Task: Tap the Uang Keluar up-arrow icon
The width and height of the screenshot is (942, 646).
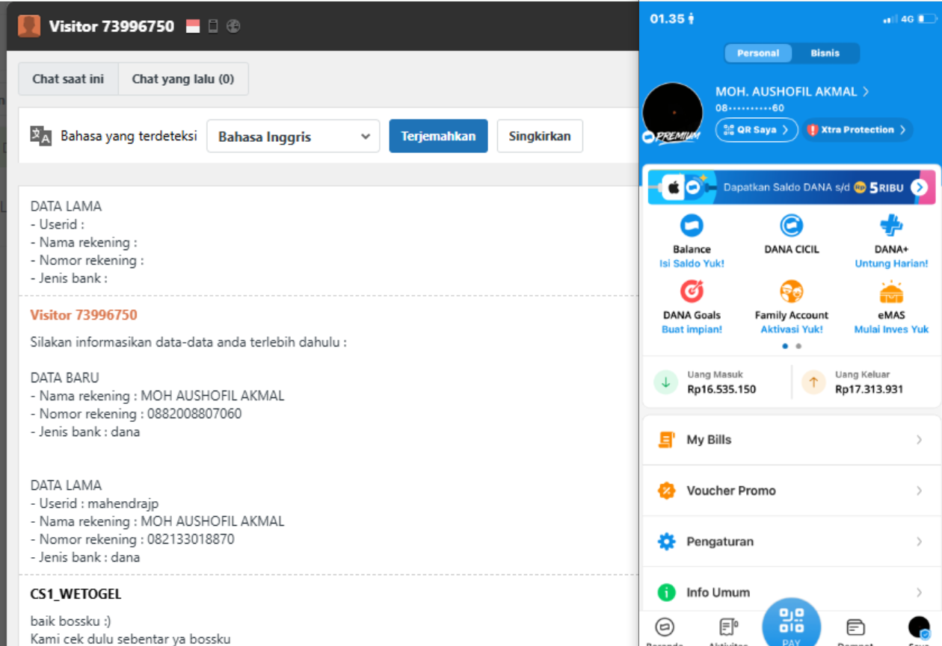Action: click(x=813, y=382)
